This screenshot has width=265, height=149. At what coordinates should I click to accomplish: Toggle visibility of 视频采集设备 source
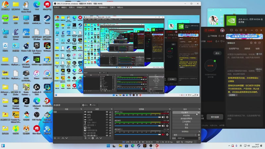tap(107, 130)
